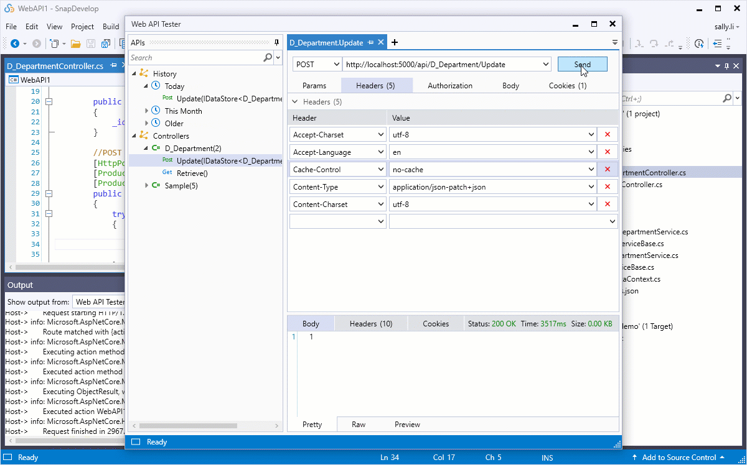Switch to the Params tab
This screenshot has height=465, width=747.
coord(314,86)
